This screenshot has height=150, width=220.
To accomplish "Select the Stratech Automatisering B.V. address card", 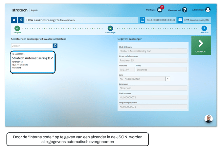I will tap(33, 62).
